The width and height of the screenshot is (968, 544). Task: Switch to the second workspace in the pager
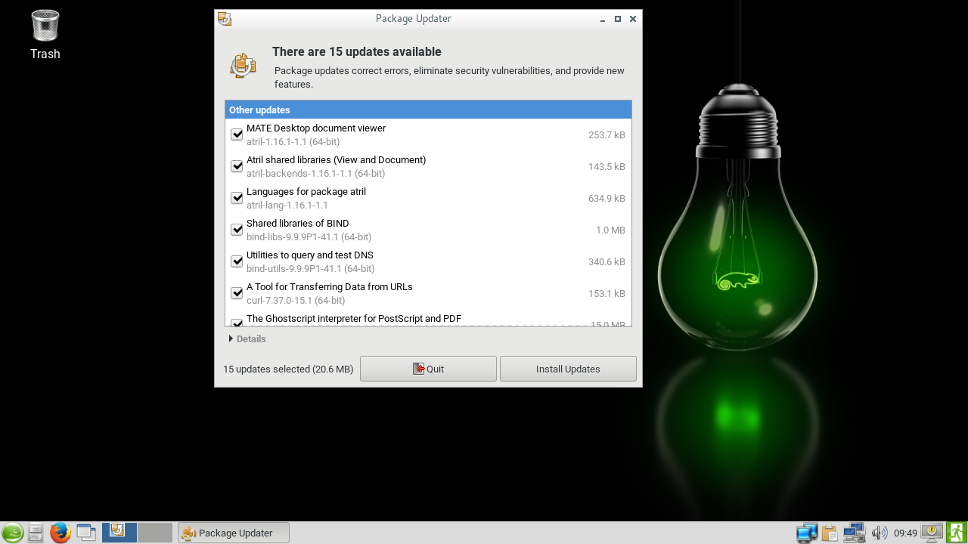click(155, 533)
